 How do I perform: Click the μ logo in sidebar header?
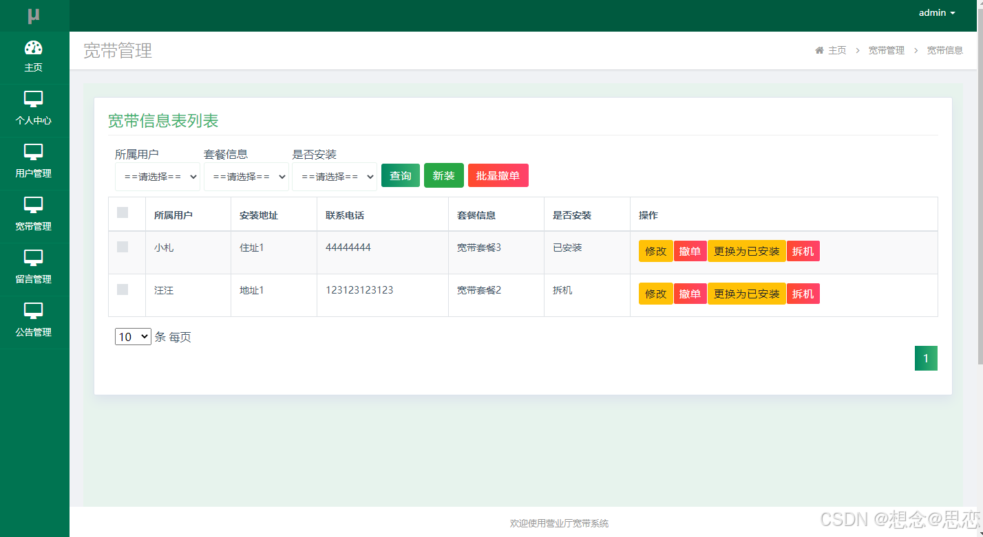pyautogui.click(x=34, y=15)
